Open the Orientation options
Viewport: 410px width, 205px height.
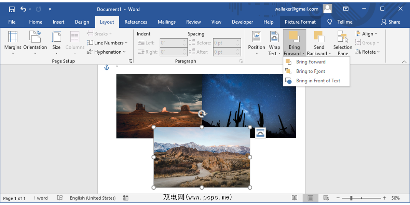[35, 37]
